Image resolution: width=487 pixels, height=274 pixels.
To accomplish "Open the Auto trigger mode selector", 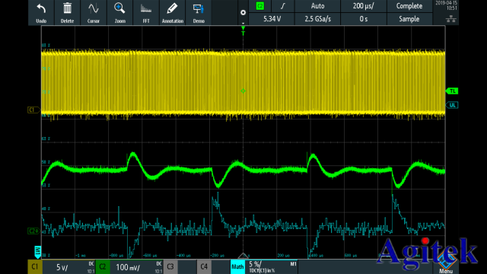I will coord(317,6).
